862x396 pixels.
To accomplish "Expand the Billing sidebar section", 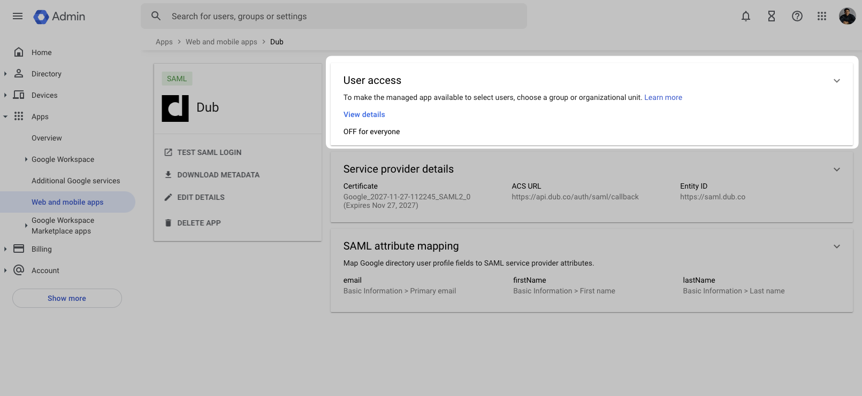I will [x=5, y=249].
